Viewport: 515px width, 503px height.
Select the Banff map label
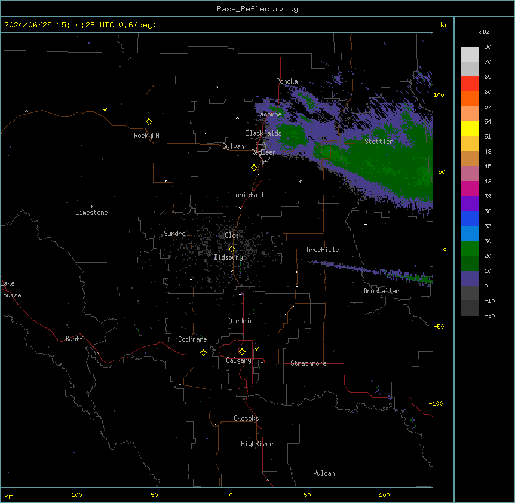pyautogui.click(x=74, y=339)
